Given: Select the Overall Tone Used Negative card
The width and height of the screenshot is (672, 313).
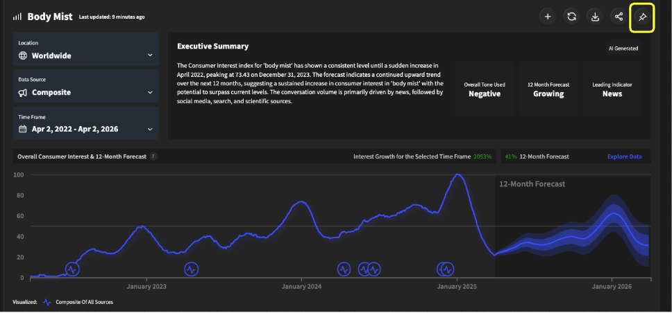Looking at the screenshot, I should (x=485, y=89).
